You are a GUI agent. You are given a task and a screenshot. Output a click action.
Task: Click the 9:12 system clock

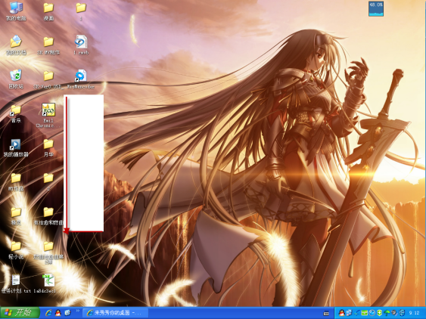[x=415, y=313]
